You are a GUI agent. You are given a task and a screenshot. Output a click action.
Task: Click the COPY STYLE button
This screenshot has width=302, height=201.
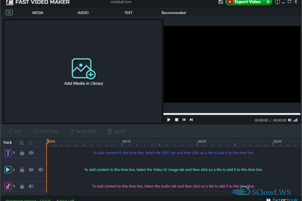pyautogui.click(x=46, y=131)
